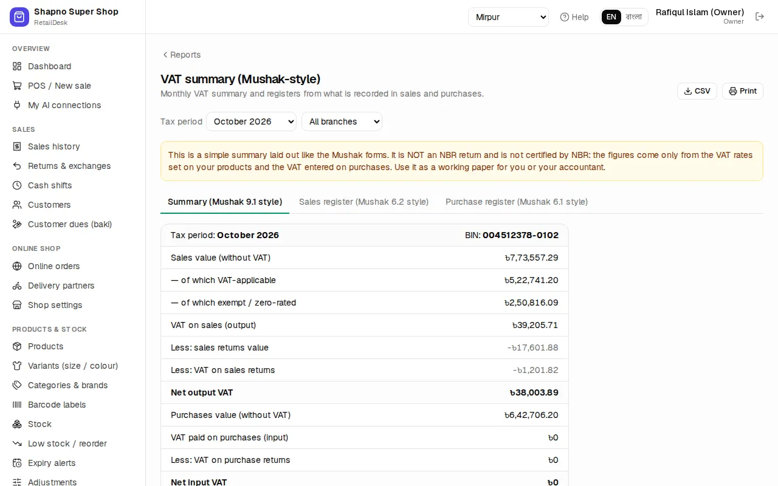Screen dimensions: 778x486
Task: Click the My AI connections plug icon
Action: [x=17, y=105]
